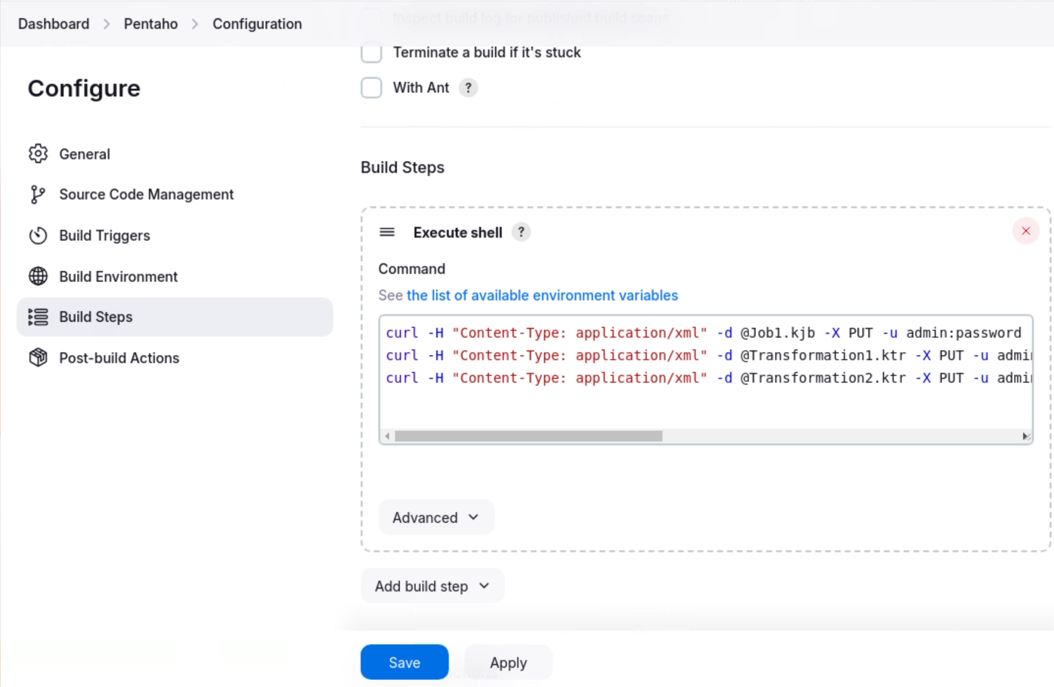Viewport: 1054px width, 687px height.
Task: Click the Build Environment globe icon
Action: (x=38, y=276)
